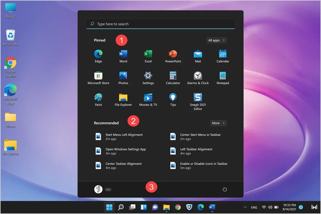Open Enable or Disable Icons in Taskbar
Image resolution: width=321 pixels, height=214 pixels.
[198, 166]
